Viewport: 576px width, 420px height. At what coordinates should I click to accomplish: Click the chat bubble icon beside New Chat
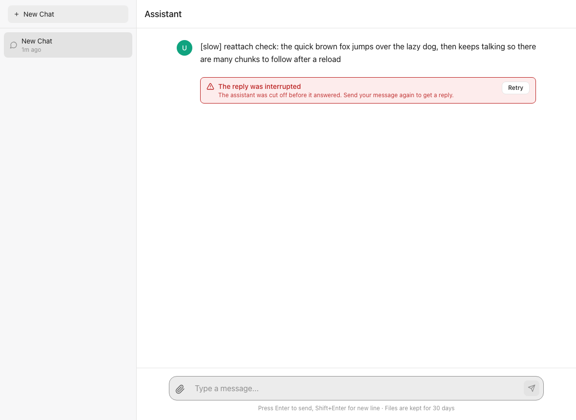pyautogui.click(x=14, y=45)
